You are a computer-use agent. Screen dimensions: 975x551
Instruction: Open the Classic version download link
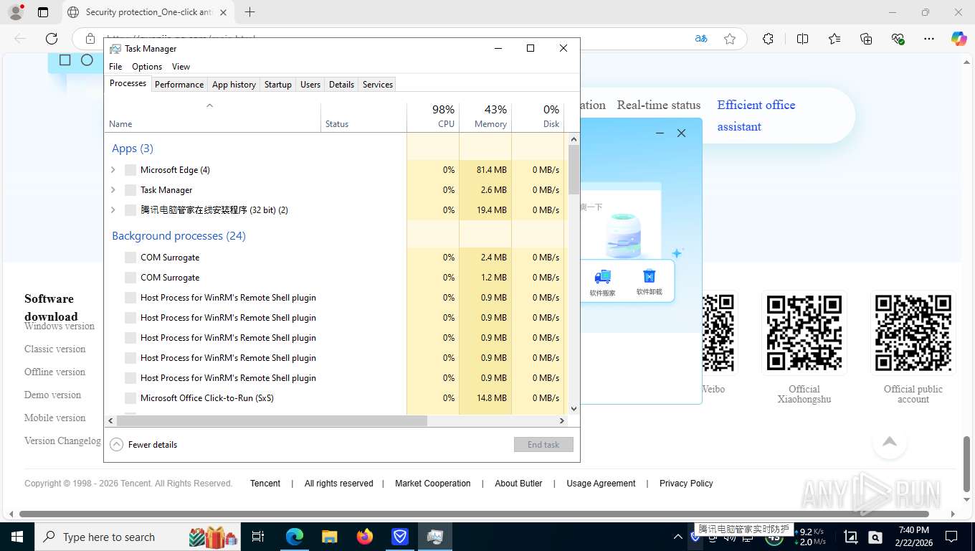point(54,349)
